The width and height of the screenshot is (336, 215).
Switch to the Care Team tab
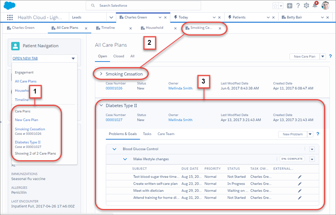[x=166, y=134]
